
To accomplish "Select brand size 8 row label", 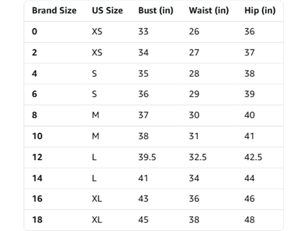I will 35,115.
